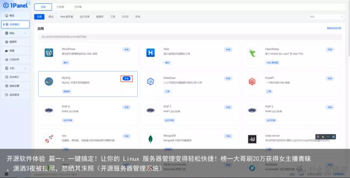Viewport: 350px width, 178px height.
Task: Click the code-server app title
Action: [272, 136]
